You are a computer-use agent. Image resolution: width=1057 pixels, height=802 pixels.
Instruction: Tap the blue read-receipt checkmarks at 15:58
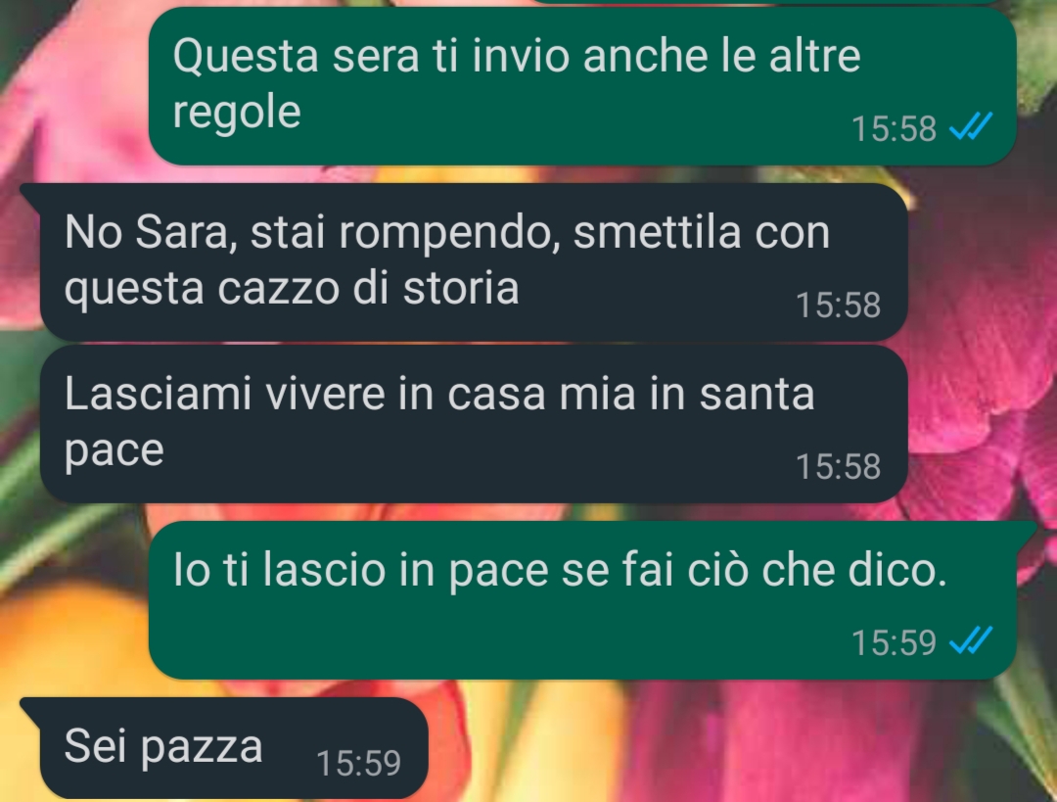[971, 126]
